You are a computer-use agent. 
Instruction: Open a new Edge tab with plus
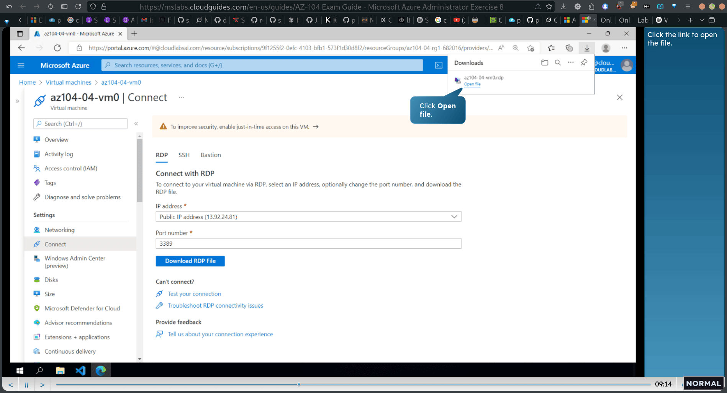(134, 34)
